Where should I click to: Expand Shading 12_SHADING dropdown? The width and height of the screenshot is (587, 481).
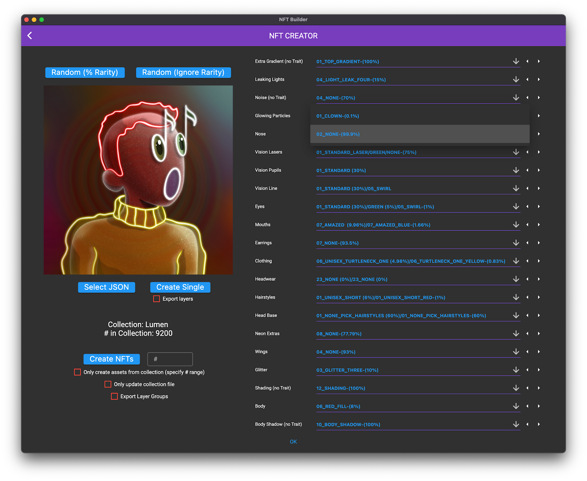click(418, 389)
